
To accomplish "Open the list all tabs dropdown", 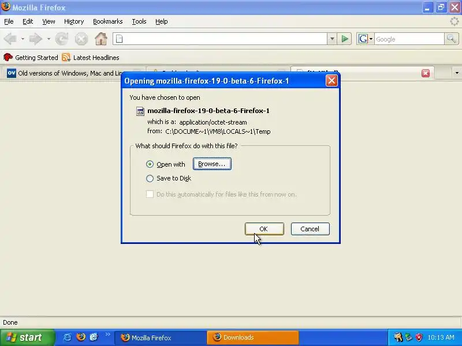I will click(457, 73).
